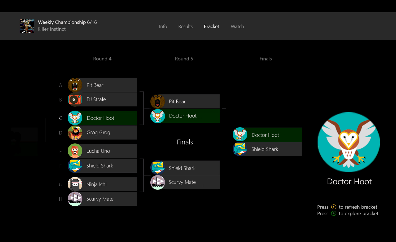
Task: Go to the Watch tab
Action: pos(237,26)
